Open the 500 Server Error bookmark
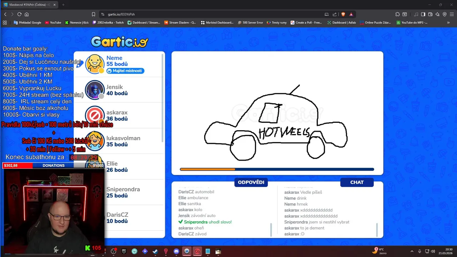This screenshot has height=257, width=457. point(250,22)
